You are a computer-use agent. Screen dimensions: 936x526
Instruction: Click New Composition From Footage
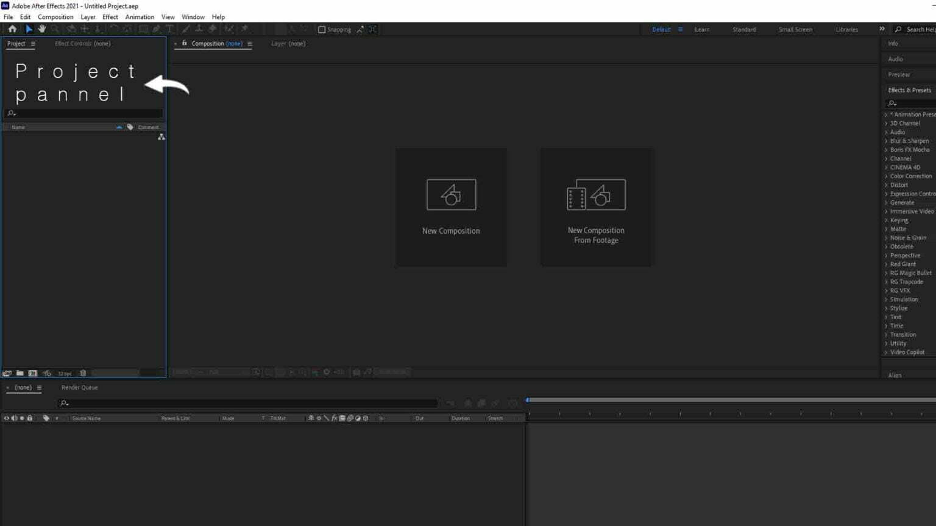tap(596, 207)
